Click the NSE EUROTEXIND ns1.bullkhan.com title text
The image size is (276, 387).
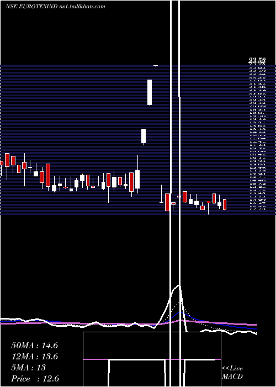tap(55, 7)
